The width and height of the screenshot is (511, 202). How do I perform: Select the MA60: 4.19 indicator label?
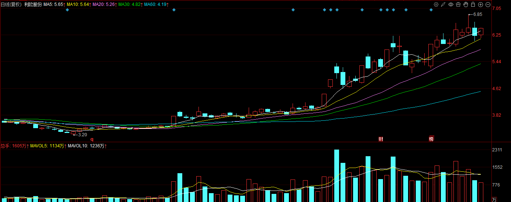point(155,4)
